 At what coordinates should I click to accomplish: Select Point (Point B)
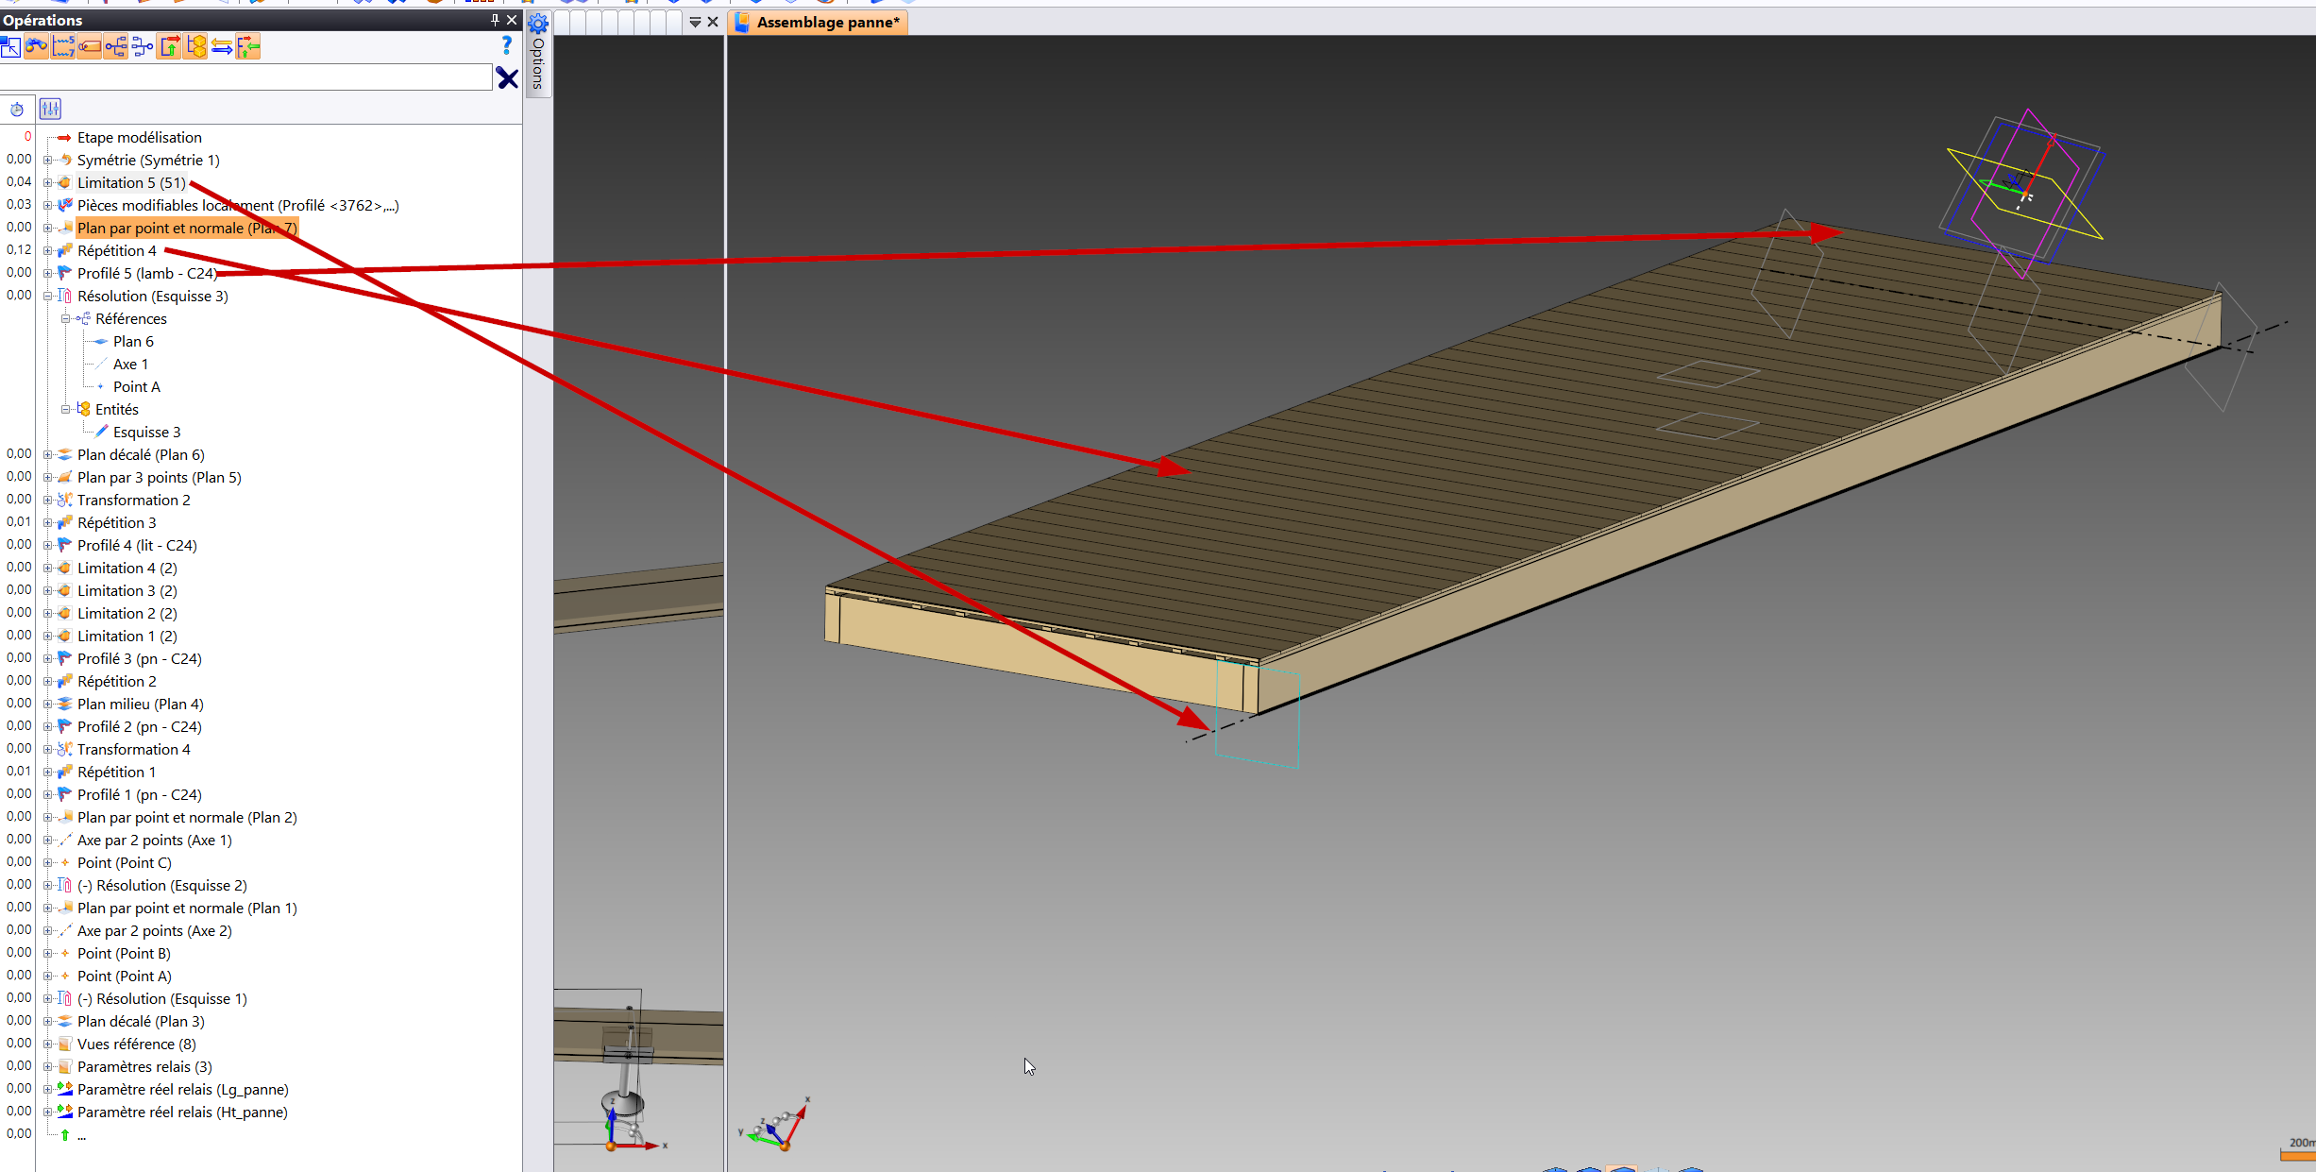tap(124, 954)
